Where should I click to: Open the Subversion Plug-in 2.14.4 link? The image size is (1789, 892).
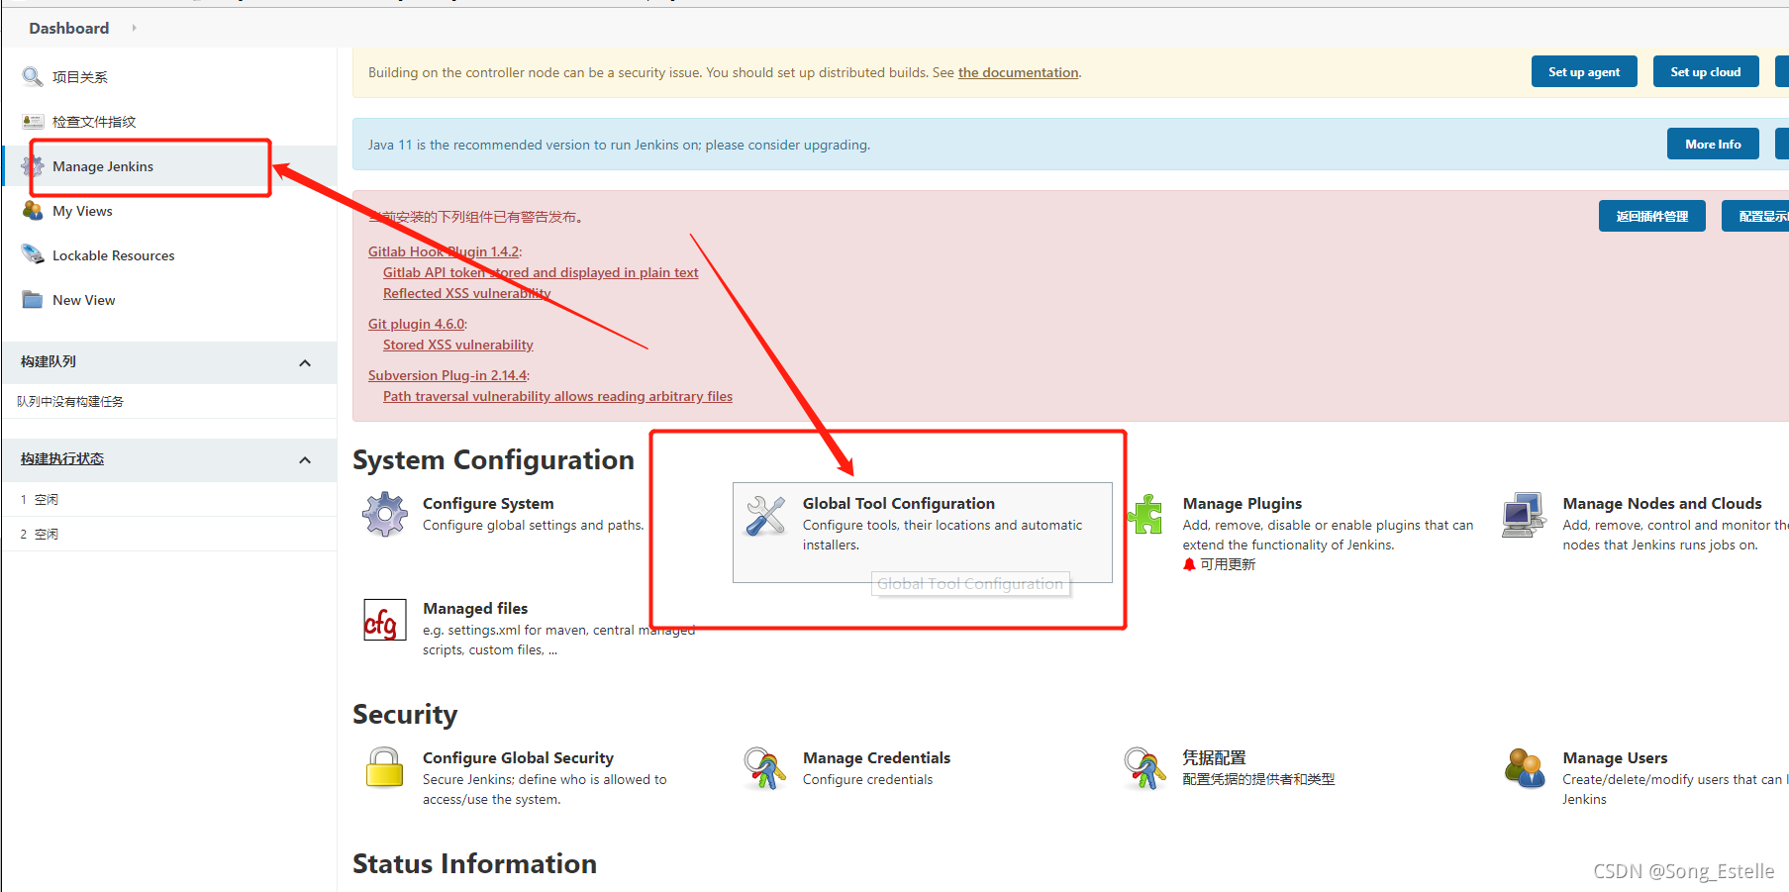pos(447,375)
